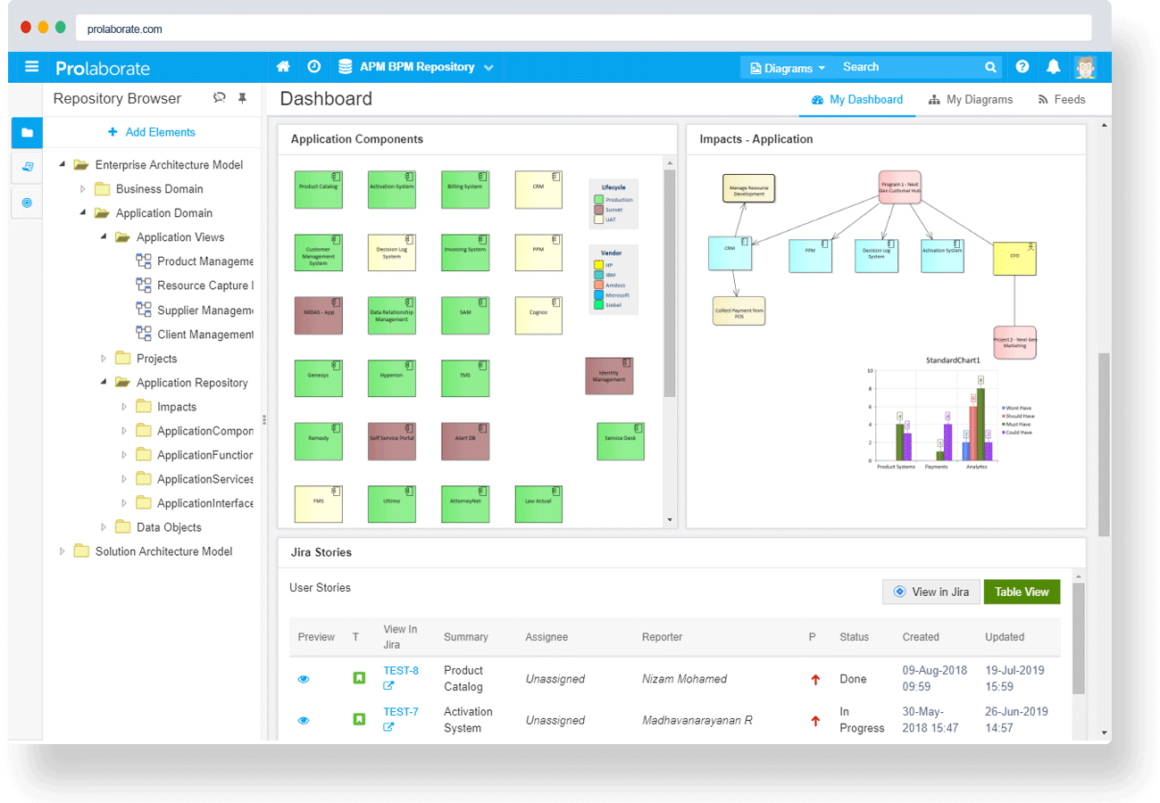Image resolution: width=1160 pixels, height=803 pixels.
Task: Click the repository browser chat icon
Action: [x=220, y=99]
